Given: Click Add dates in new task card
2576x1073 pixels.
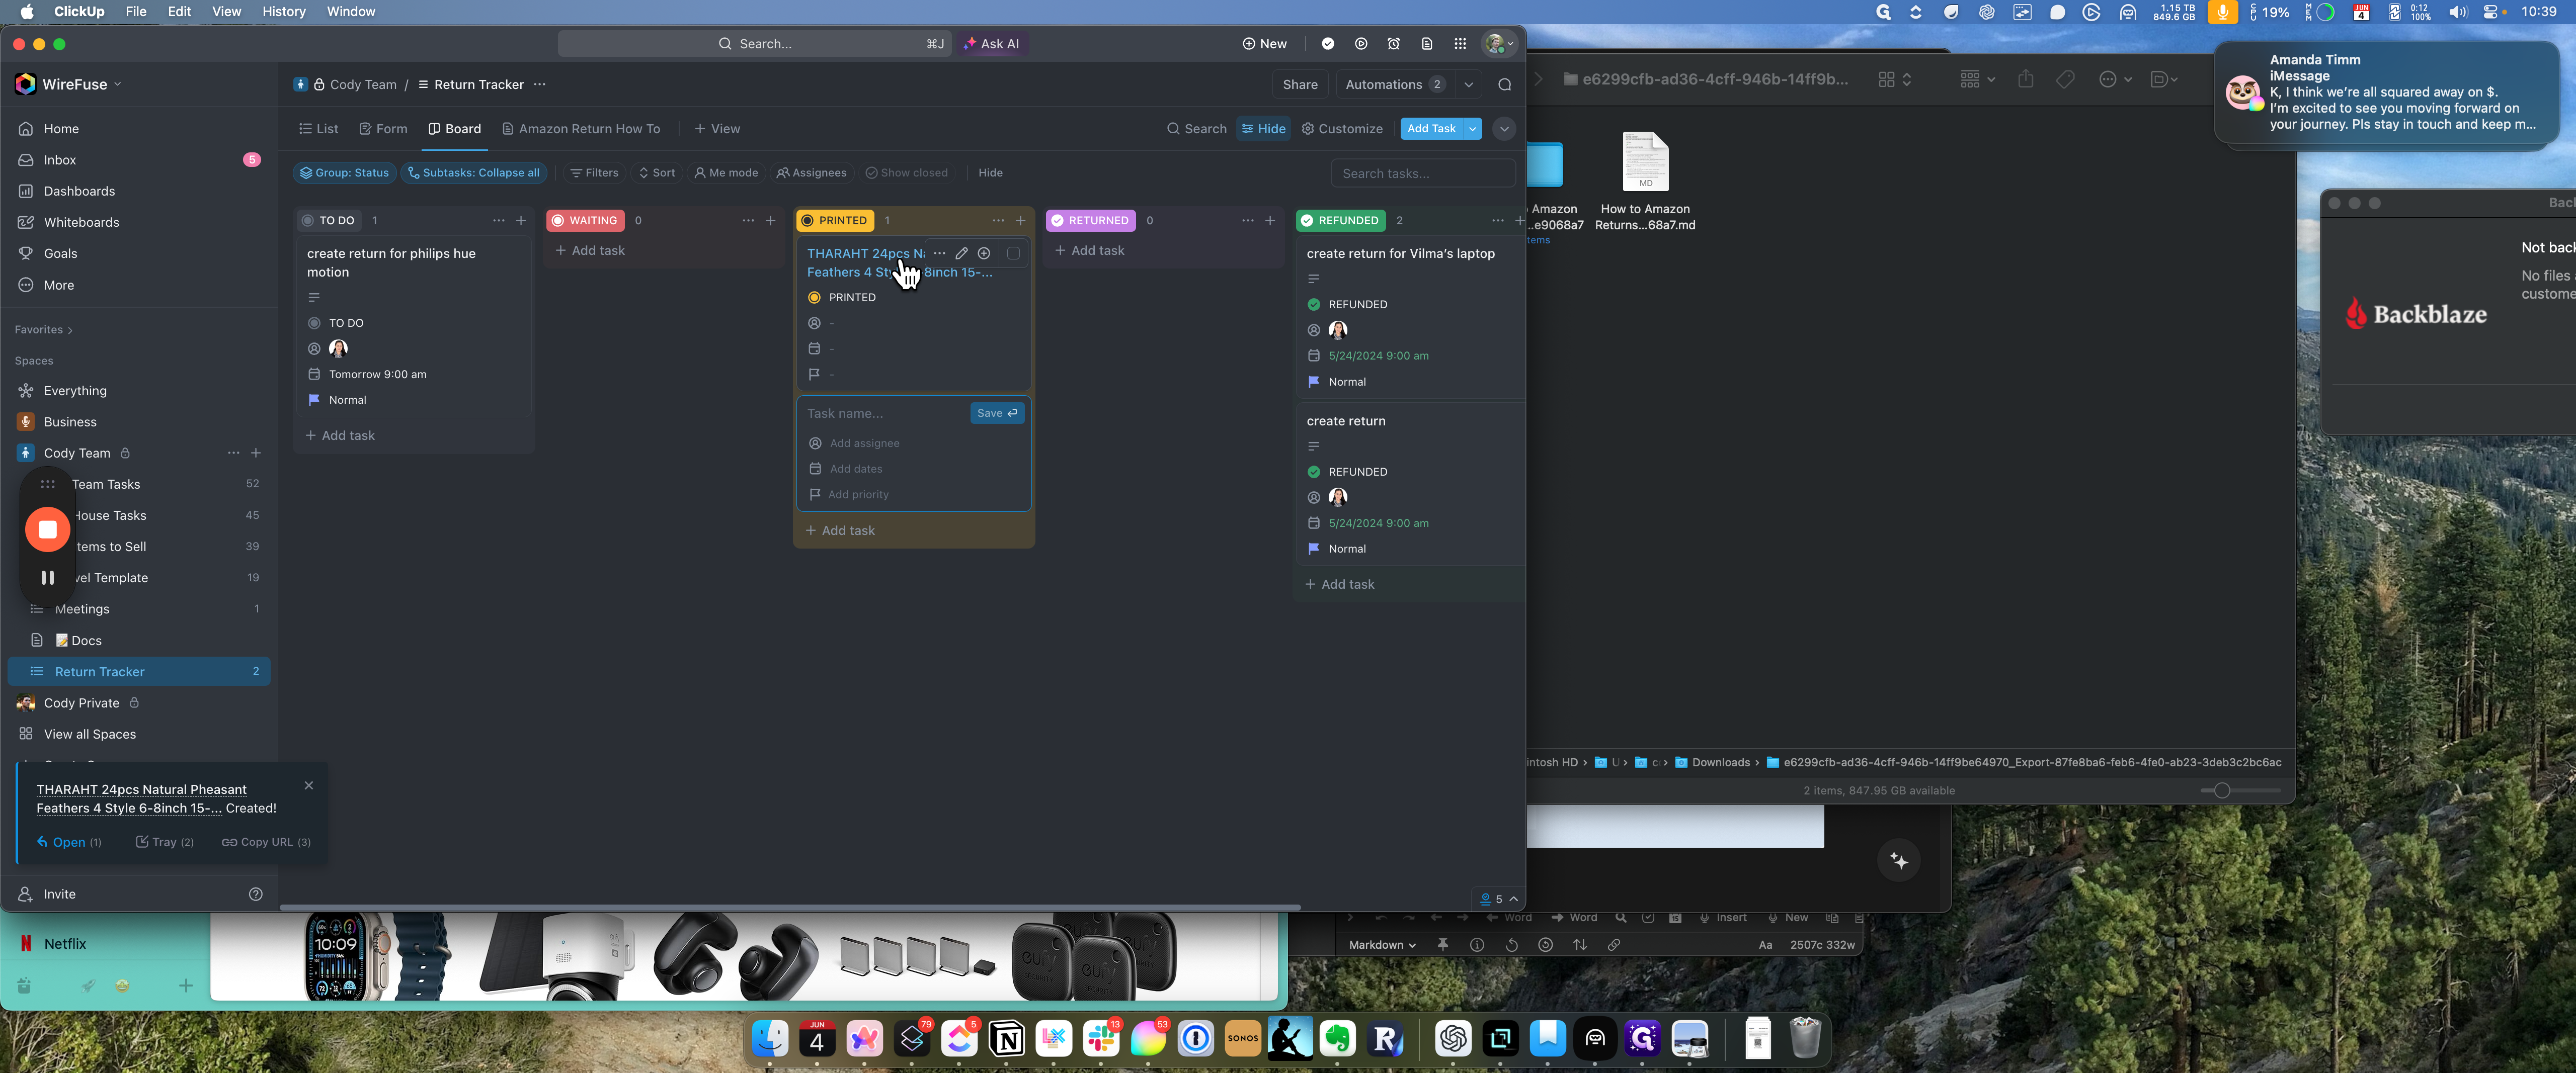Looking at the screenshot, I should pos(845,470).
